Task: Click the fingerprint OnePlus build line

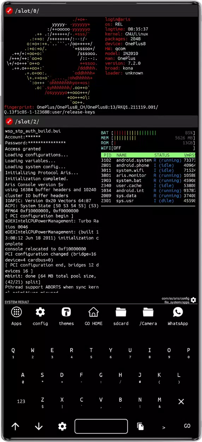Action: coord(81,109)
